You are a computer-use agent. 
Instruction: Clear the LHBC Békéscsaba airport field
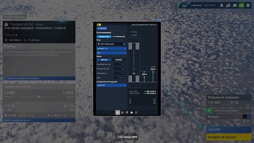point(124,44)
